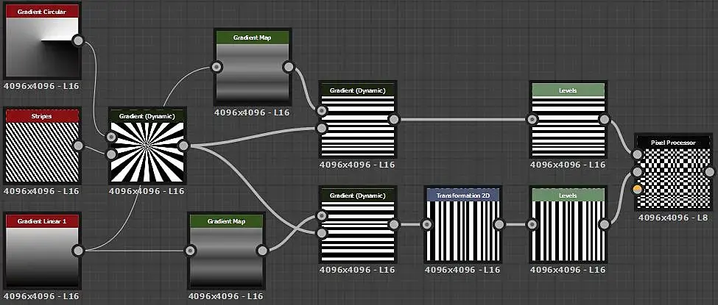Click output connector of horizontal-stripe Levels node

605,120
